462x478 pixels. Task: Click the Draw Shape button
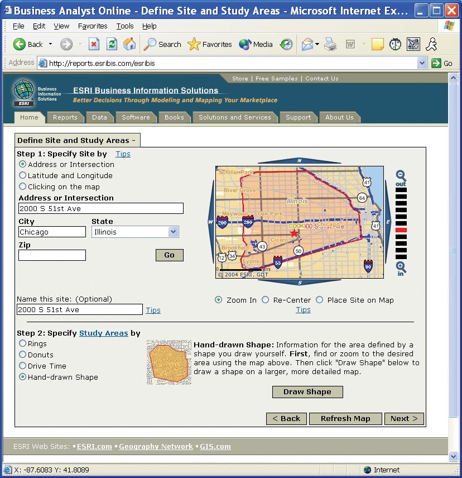click(307, 392)
